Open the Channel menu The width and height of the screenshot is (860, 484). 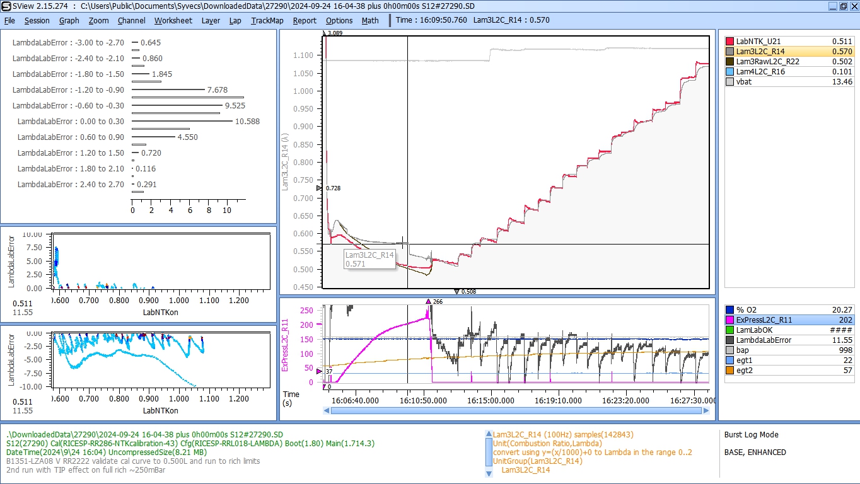coord(131,20)
